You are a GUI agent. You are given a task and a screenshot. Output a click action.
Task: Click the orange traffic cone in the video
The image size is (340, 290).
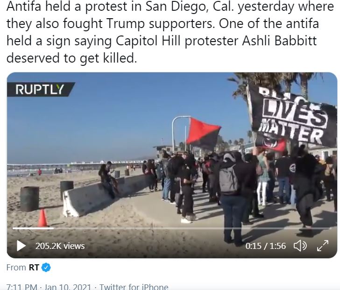[42, 218]
